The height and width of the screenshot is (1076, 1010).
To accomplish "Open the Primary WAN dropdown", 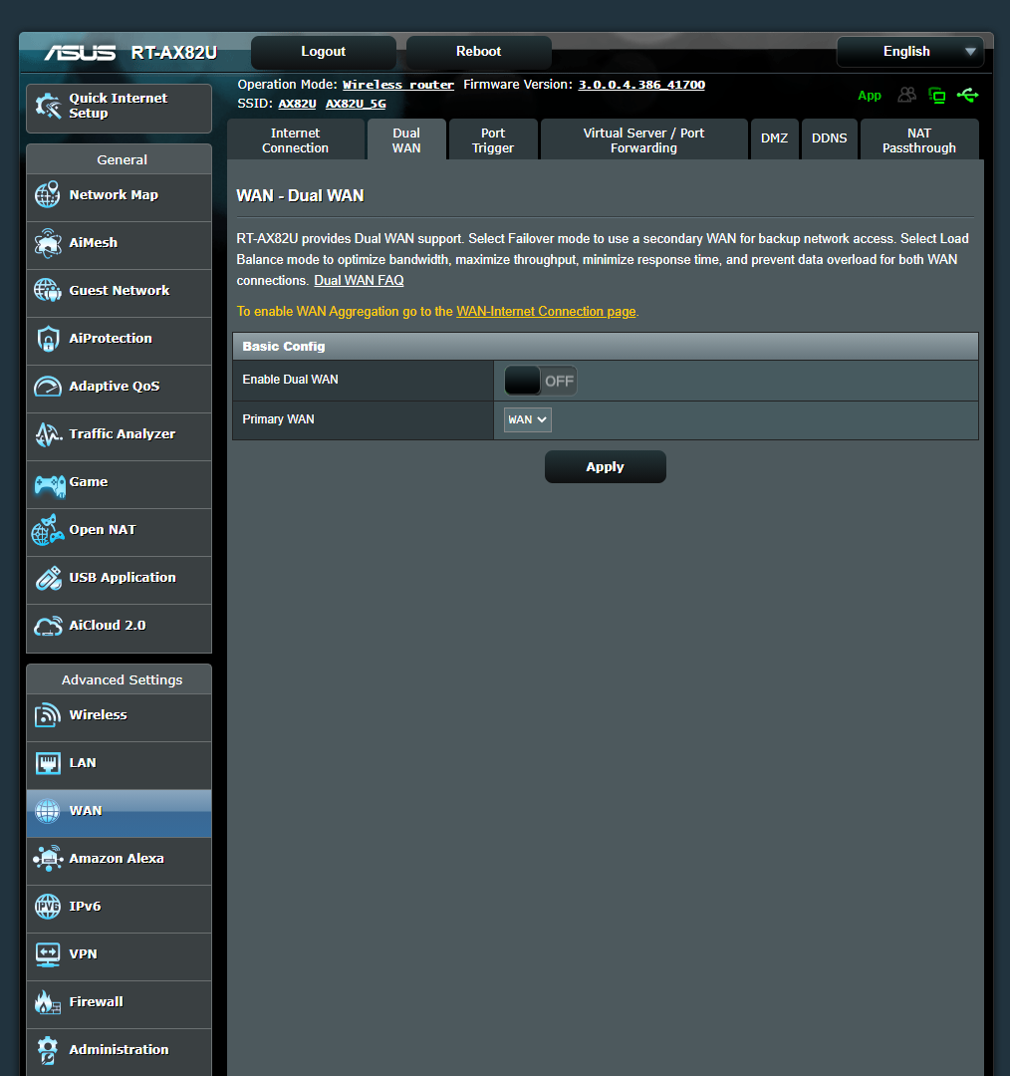I will pos(528,420).
